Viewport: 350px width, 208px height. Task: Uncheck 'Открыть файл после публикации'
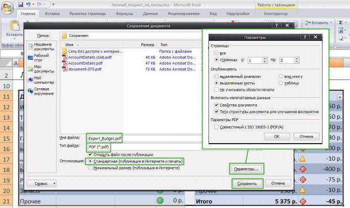pyautogui.click(x=90, y=155)
